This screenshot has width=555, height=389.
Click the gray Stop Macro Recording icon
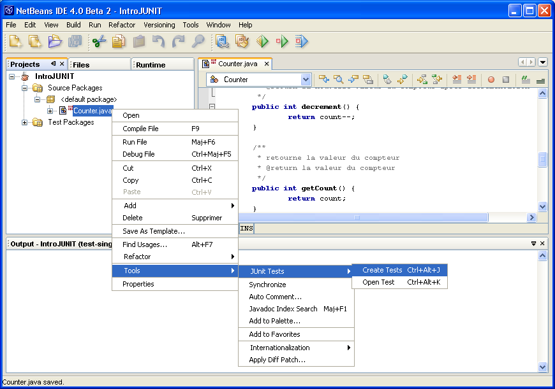506,80
